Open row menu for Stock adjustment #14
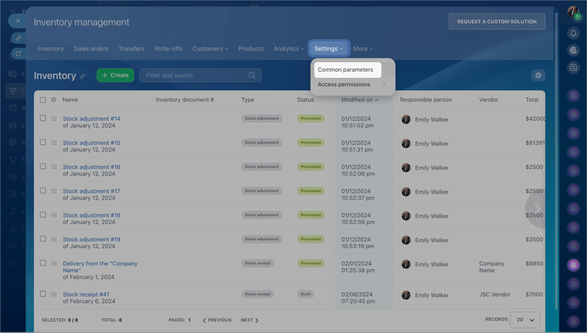 click(x=54, y=118)
